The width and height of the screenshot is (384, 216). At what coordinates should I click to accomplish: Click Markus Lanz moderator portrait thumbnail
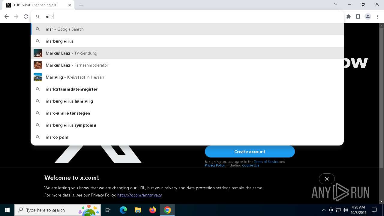[38, 65]
